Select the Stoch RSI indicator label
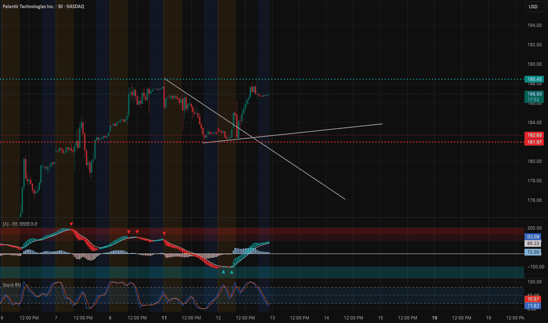The height and width of the screenshot is (323, 548). (x=12, y=285)
